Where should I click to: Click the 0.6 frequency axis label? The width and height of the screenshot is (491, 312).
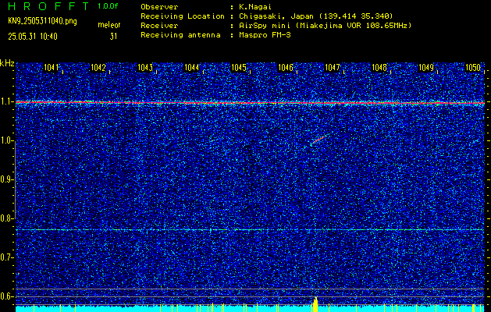tap(5, 296)
